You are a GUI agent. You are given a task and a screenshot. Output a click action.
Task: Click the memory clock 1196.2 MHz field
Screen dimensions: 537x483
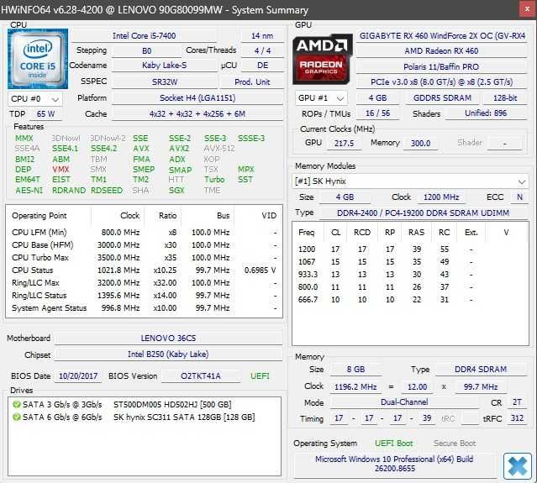click(x=355, y=387)
